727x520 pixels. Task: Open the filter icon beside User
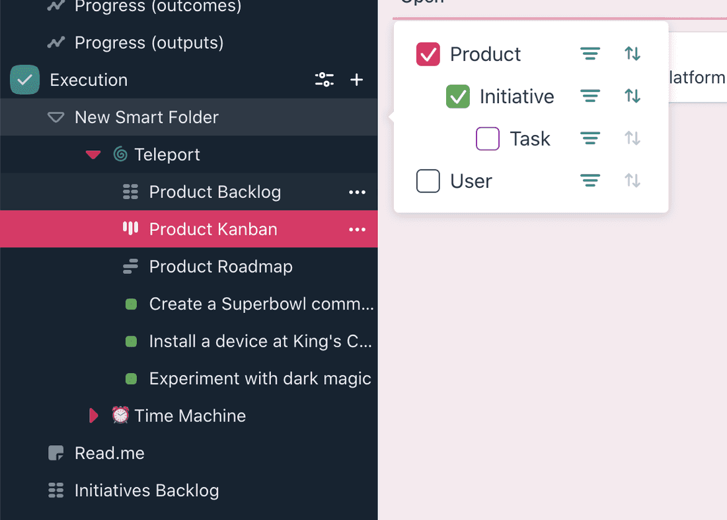point(590,181)
